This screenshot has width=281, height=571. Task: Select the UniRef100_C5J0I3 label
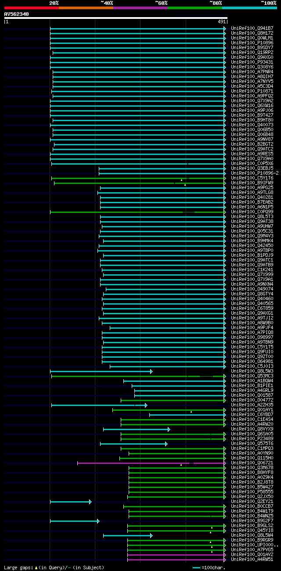252,366
